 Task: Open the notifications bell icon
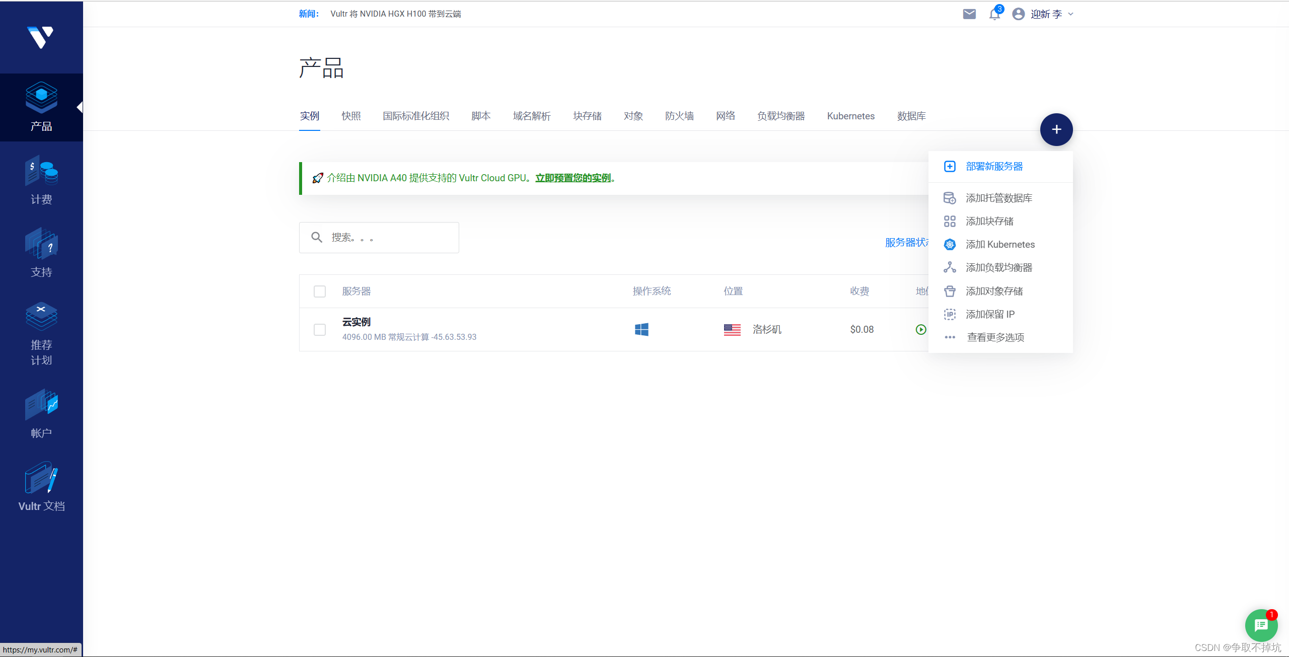[x=994, y=14]
